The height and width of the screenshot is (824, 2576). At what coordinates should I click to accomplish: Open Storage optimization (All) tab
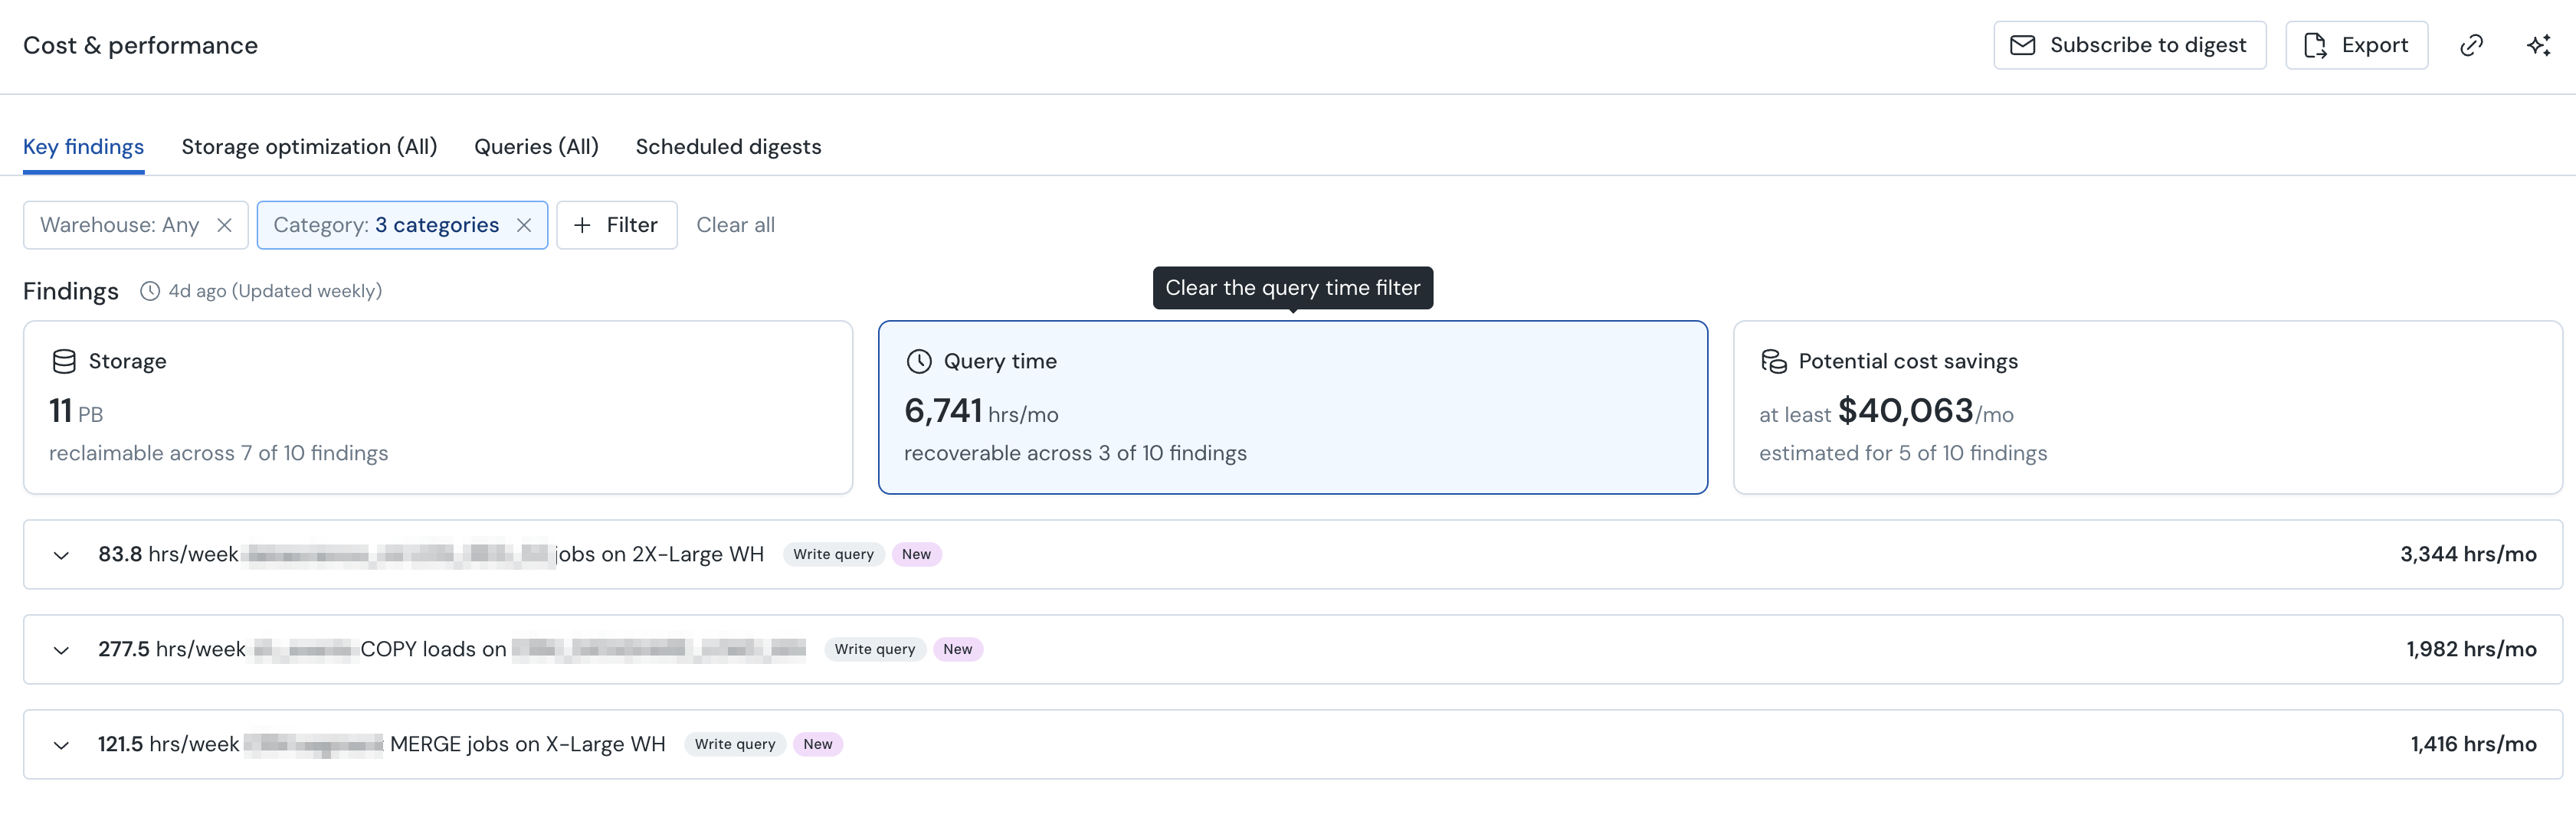[309, 147]
